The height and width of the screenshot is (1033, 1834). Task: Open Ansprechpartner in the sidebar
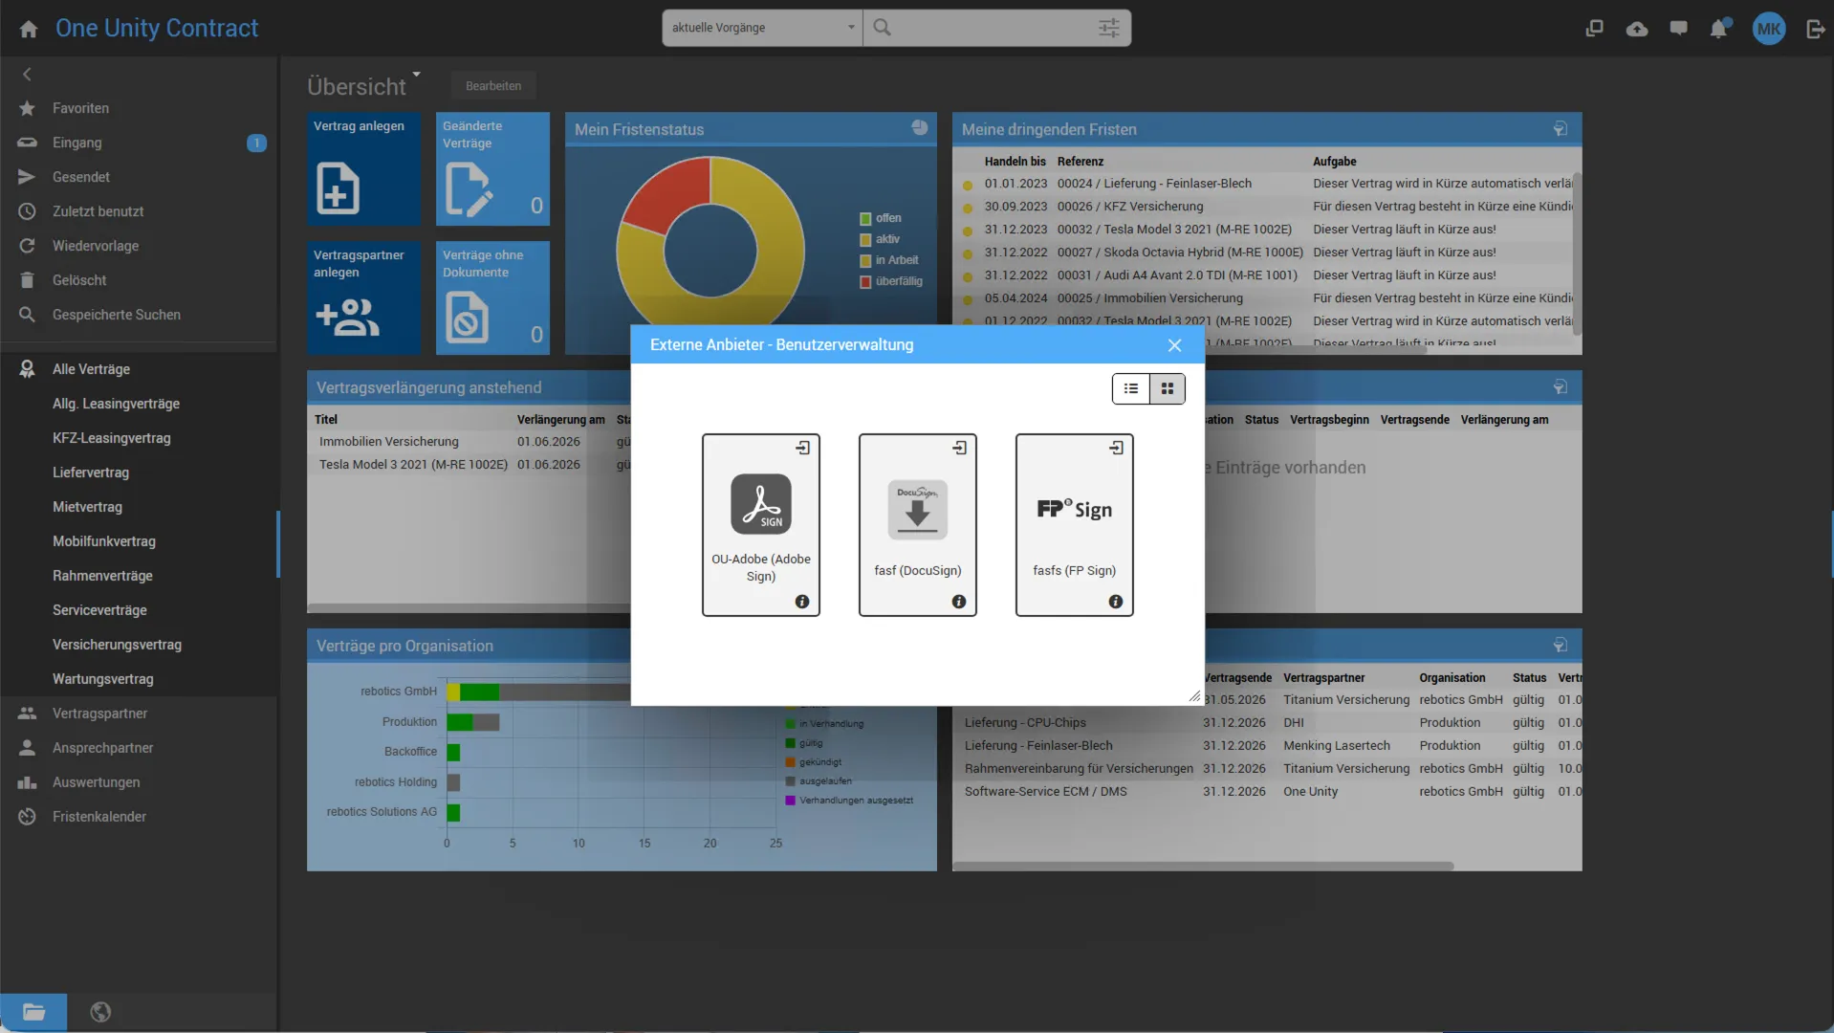[139, 748]
